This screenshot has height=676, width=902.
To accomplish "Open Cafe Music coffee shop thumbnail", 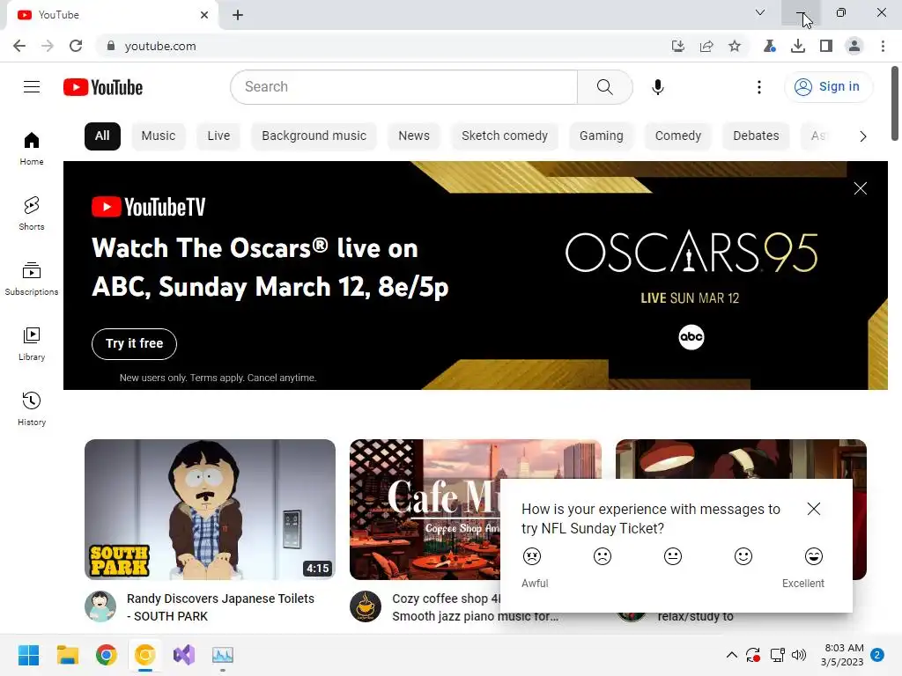I will 425,510.
